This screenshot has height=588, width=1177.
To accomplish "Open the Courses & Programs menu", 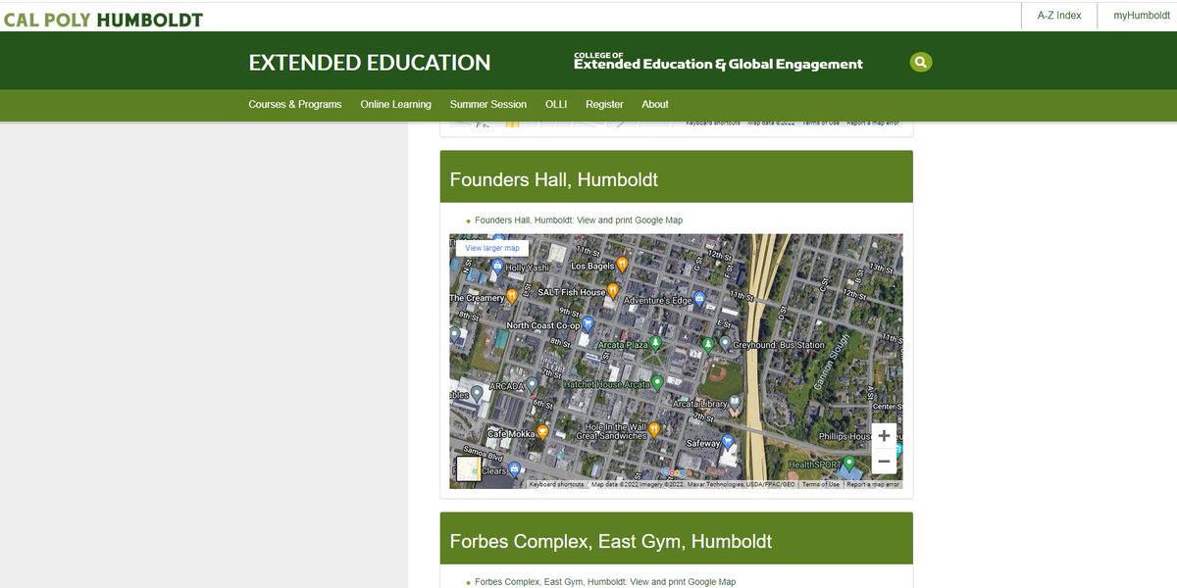I will (x=295, y=104).
